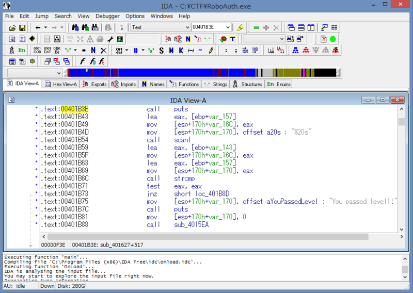Click the italic f function icon
Screen dimensions: 413x293
pyautogui.click(x=83, y=61)
